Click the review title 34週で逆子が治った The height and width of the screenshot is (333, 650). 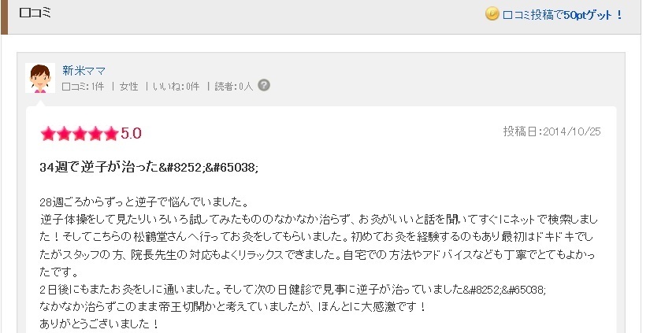[x=99, y=167]
